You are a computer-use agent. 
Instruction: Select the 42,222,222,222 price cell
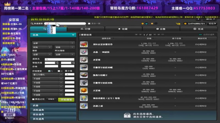point(148,98)
